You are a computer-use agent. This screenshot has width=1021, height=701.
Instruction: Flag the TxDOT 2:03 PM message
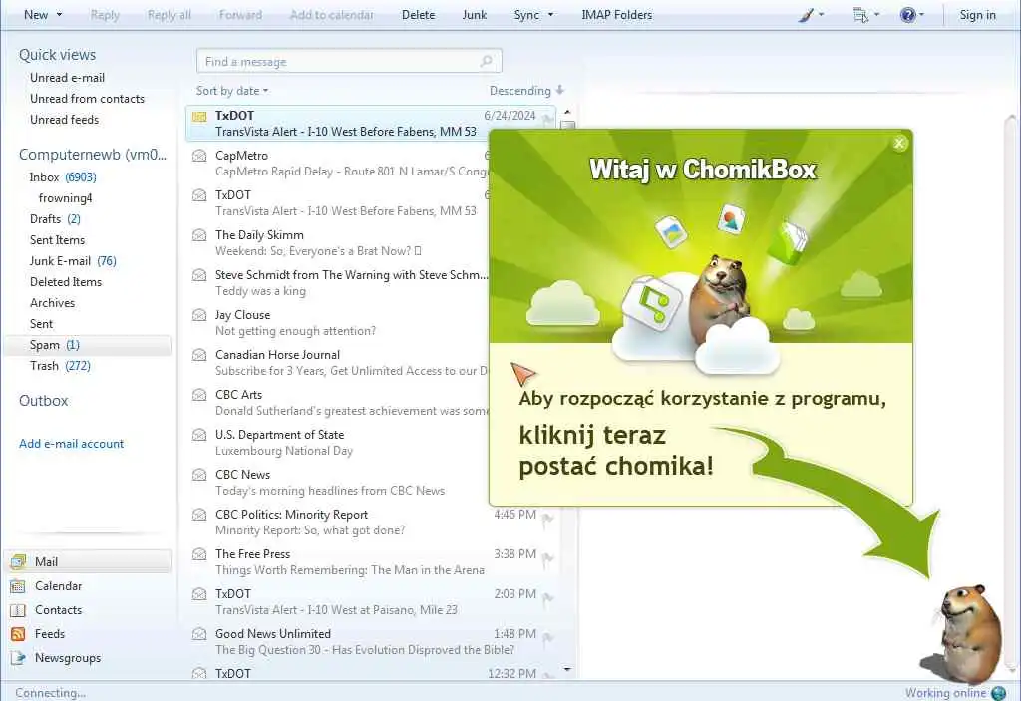[548, 598]
